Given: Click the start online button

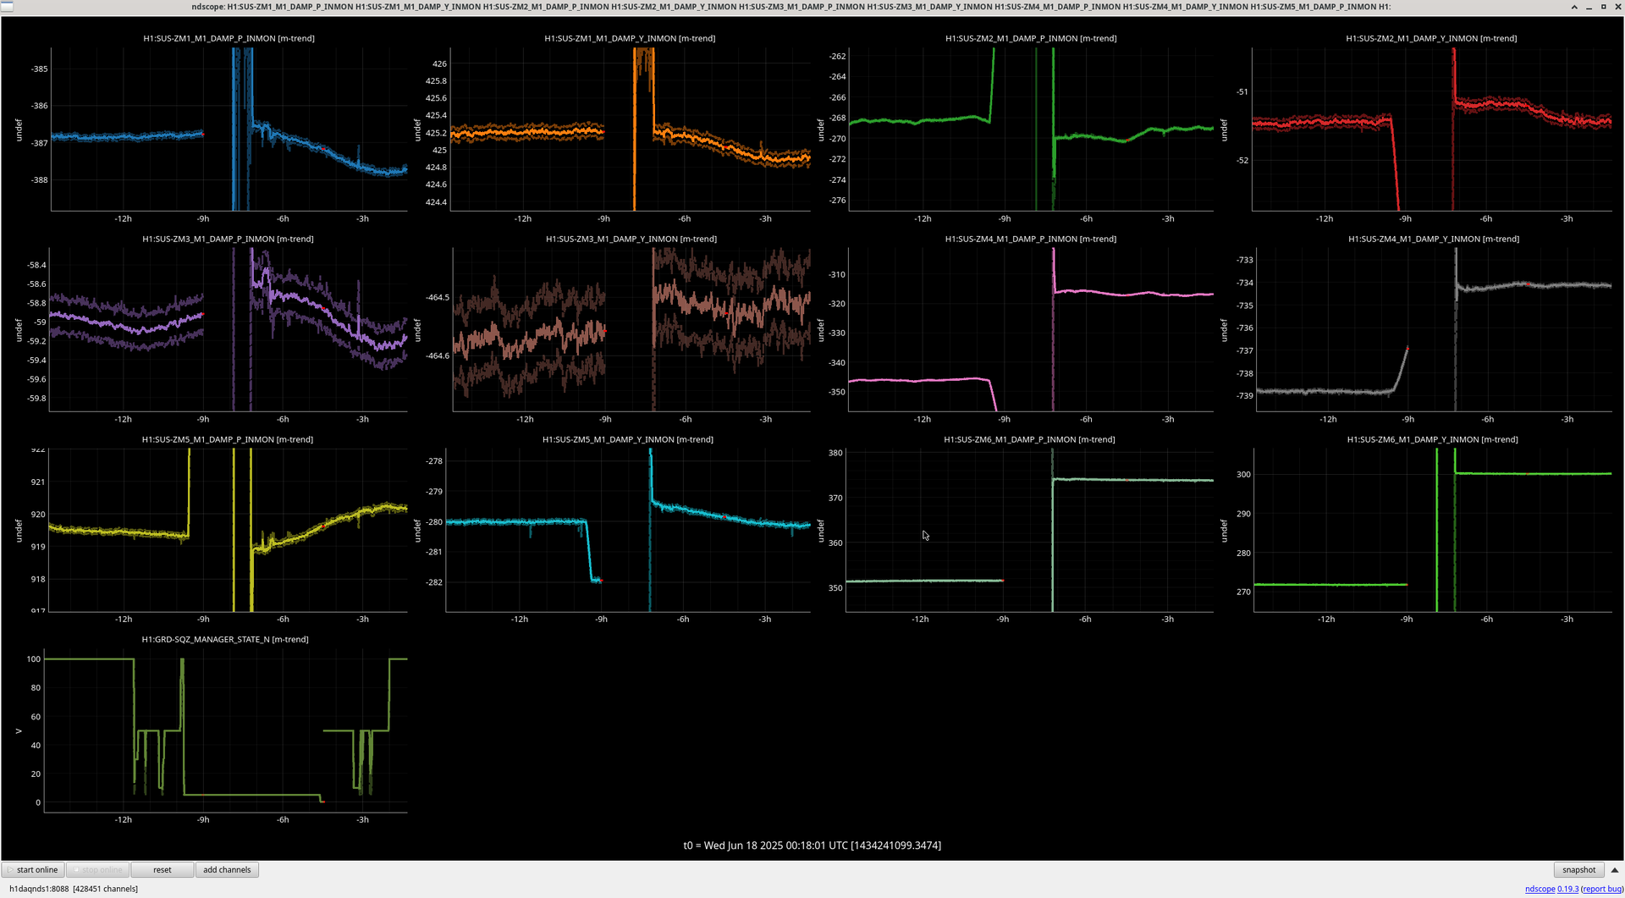Looking at the screenshot, I should 33,869.
